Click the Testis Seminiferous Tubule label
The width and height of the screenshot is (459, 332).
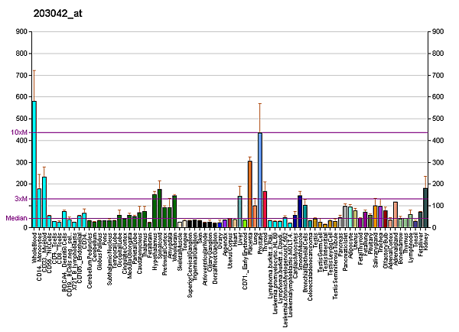(x=335, y=264)
